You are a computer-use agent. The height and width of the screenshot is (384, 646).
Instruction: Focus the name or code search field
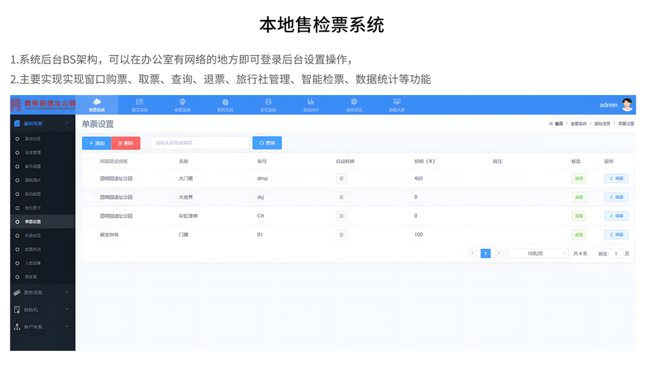(x=200, y=143)
